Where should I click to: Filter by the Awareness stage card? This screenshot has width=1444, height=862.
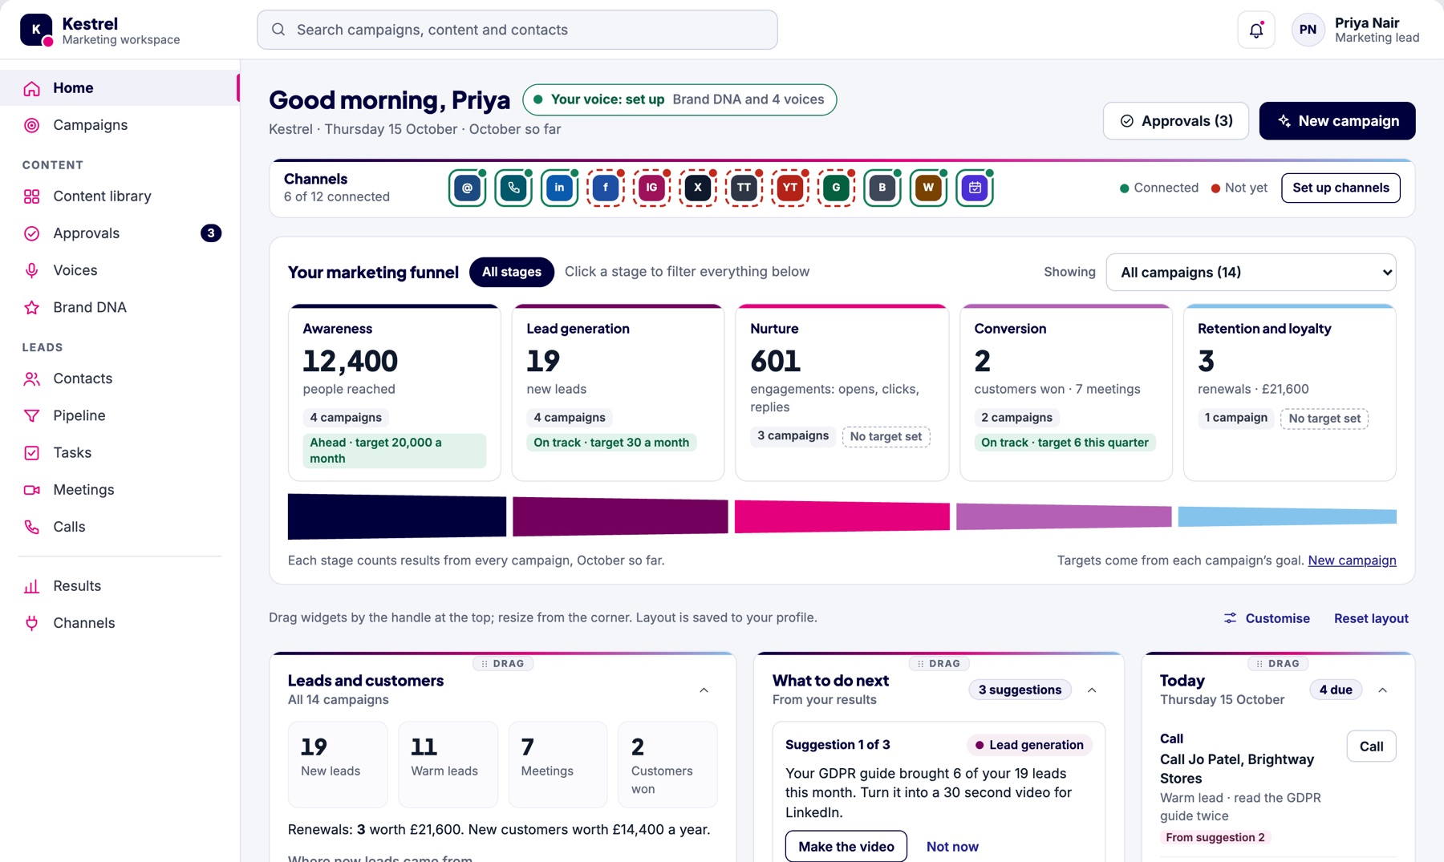pos(394,393)
